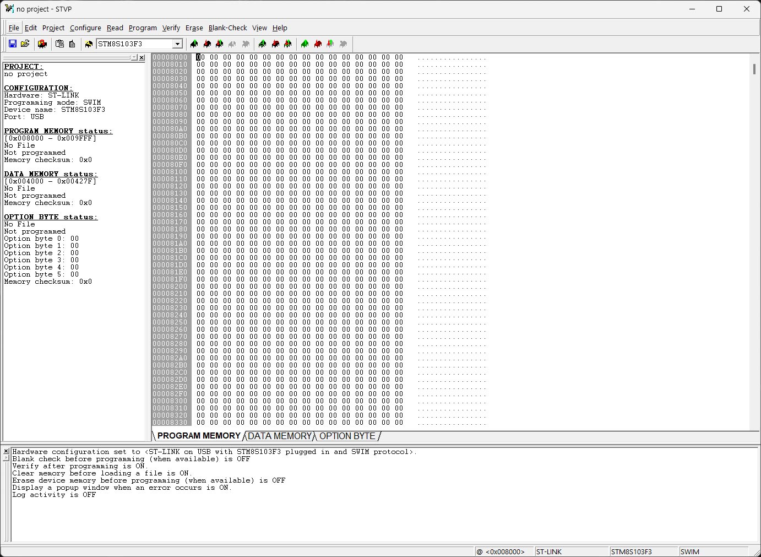Click the chip icon left of device list

89,44
